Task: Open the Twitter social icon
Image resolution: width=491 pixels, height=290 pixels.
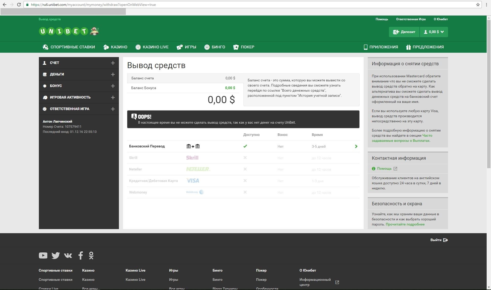Action: point(55,255)
